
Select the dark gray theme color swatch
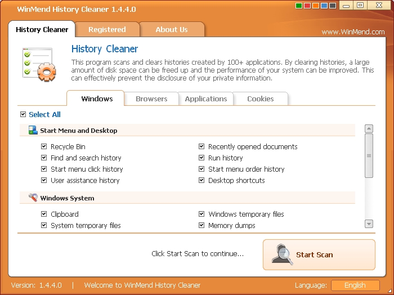(x=333, y=6)
